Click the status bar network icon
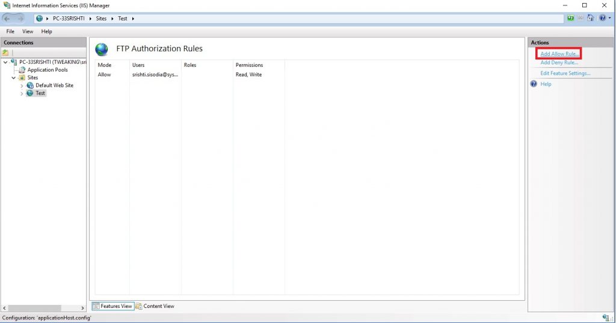The height and width of the screenshot is (323, 616). 605,318
